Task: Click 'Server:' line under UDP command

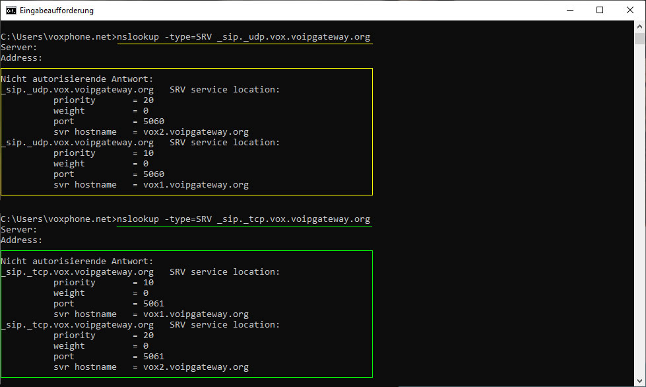Action: point(19,47)
